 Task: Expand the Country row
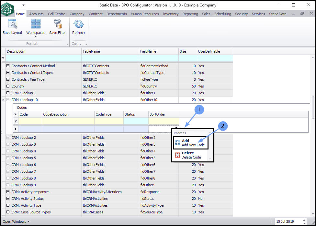point(8,86)
